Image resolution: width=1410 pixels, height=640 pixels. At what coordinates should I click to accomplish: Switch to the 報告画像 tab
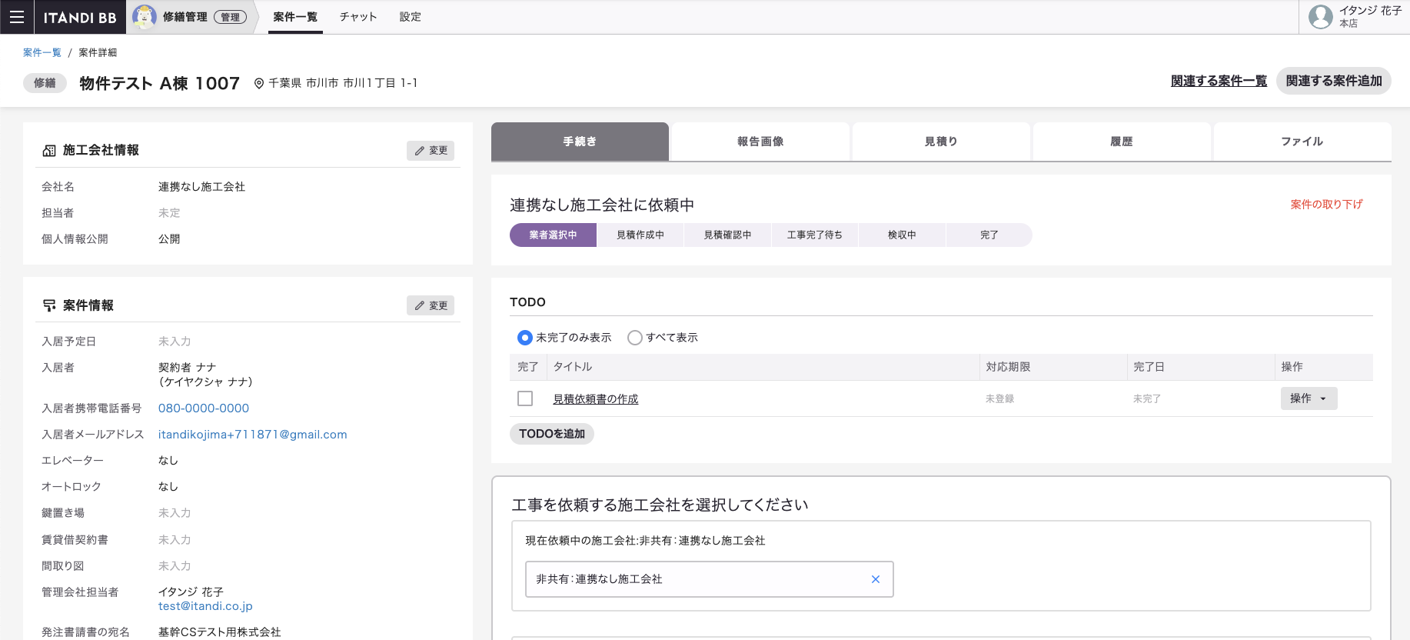point(760,142)
